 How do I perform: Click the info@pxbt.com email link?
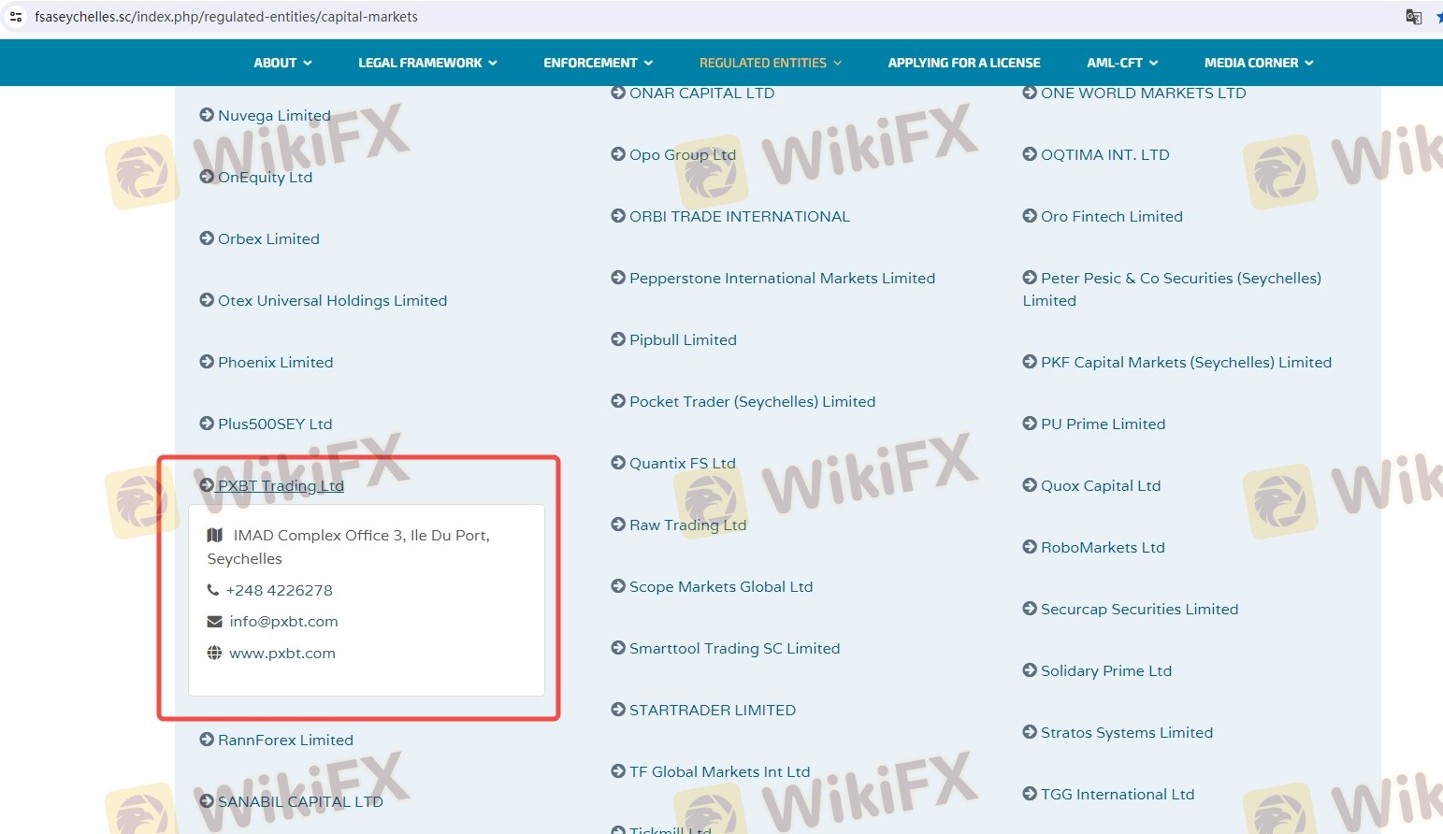pyautogui.click(x=283, y=622)
